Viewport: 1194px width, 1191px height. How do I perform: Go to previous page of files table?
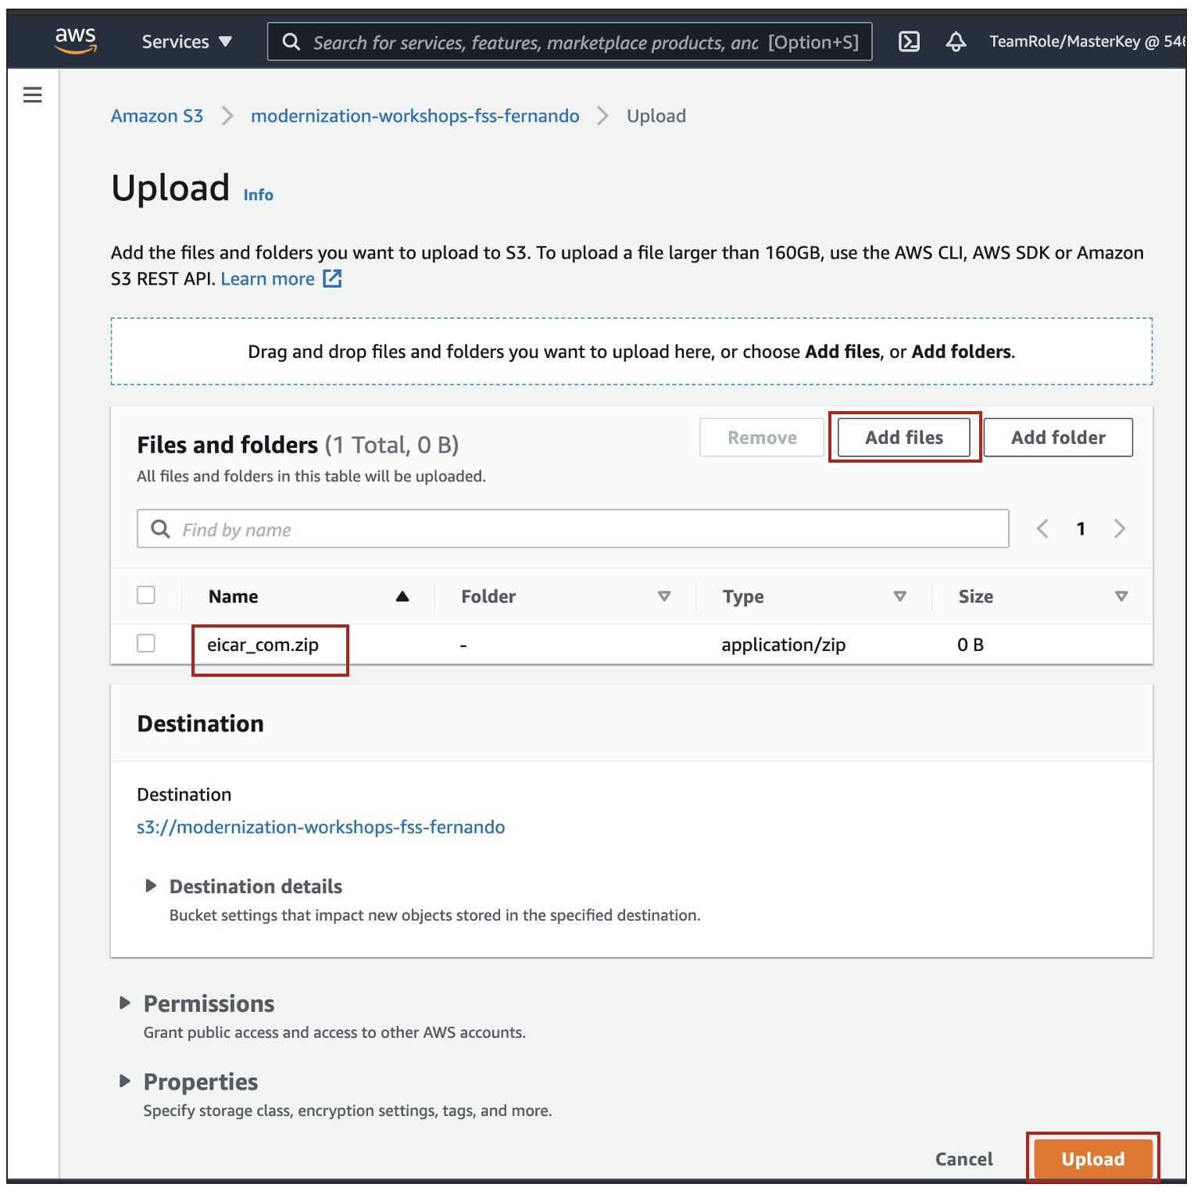(1042, 529)
